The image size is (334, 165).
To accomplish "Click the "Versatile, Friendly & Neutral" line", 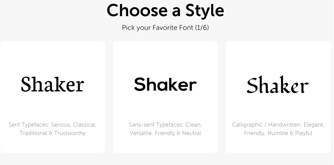I will pos(165,133).
